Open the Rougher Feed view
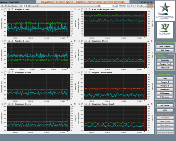The height and width of the screenshot is (141, 176). tap(165, 64)
